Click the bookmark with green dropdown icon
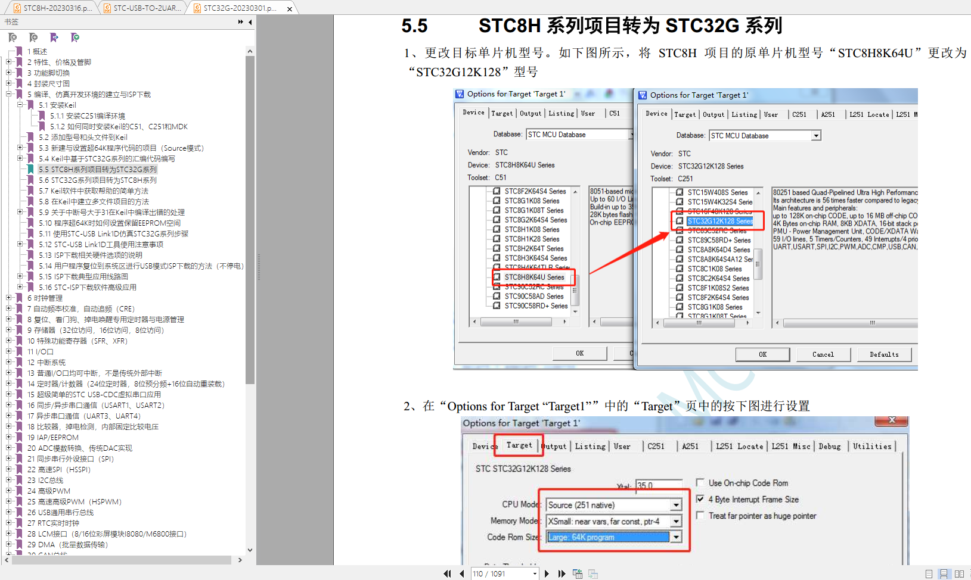The width and height of the screenshot is (971, 580). point(75,38)
